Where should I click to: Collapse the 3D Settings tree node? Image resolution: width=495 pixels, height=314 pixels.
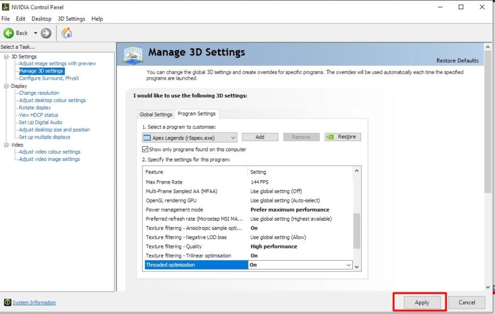(x=6, y=57)
